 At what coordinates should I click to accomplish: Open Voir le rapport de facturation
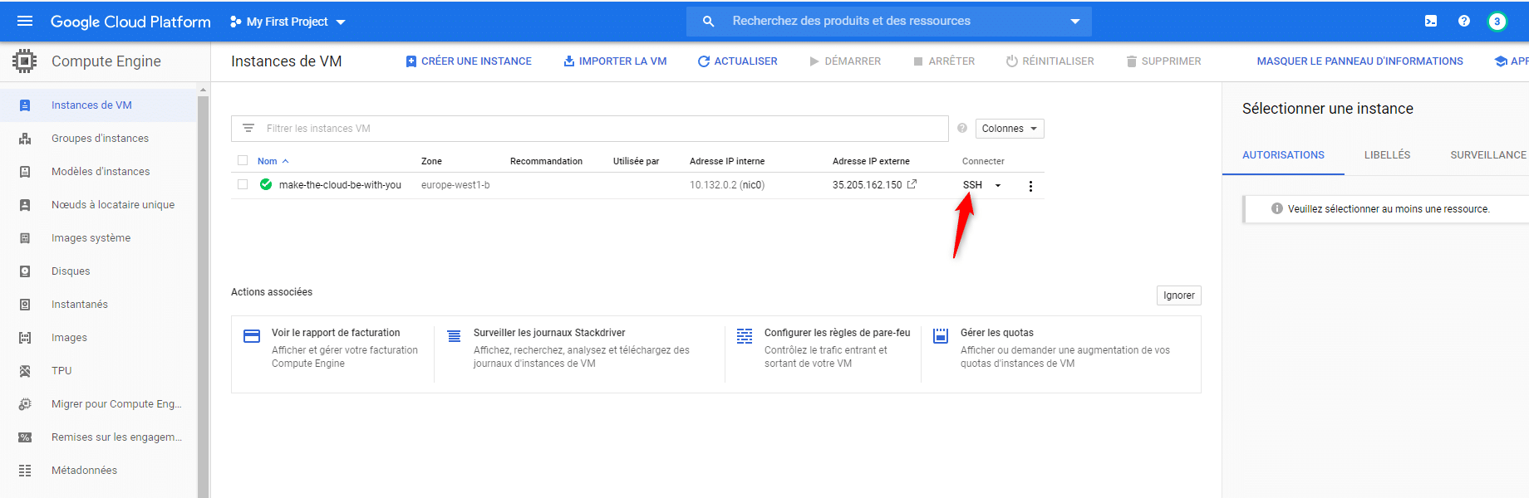click(336, 333)
